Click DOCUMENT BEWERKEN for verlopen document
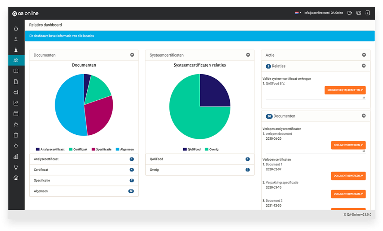The image size is (383, 231). coord(348,145)
